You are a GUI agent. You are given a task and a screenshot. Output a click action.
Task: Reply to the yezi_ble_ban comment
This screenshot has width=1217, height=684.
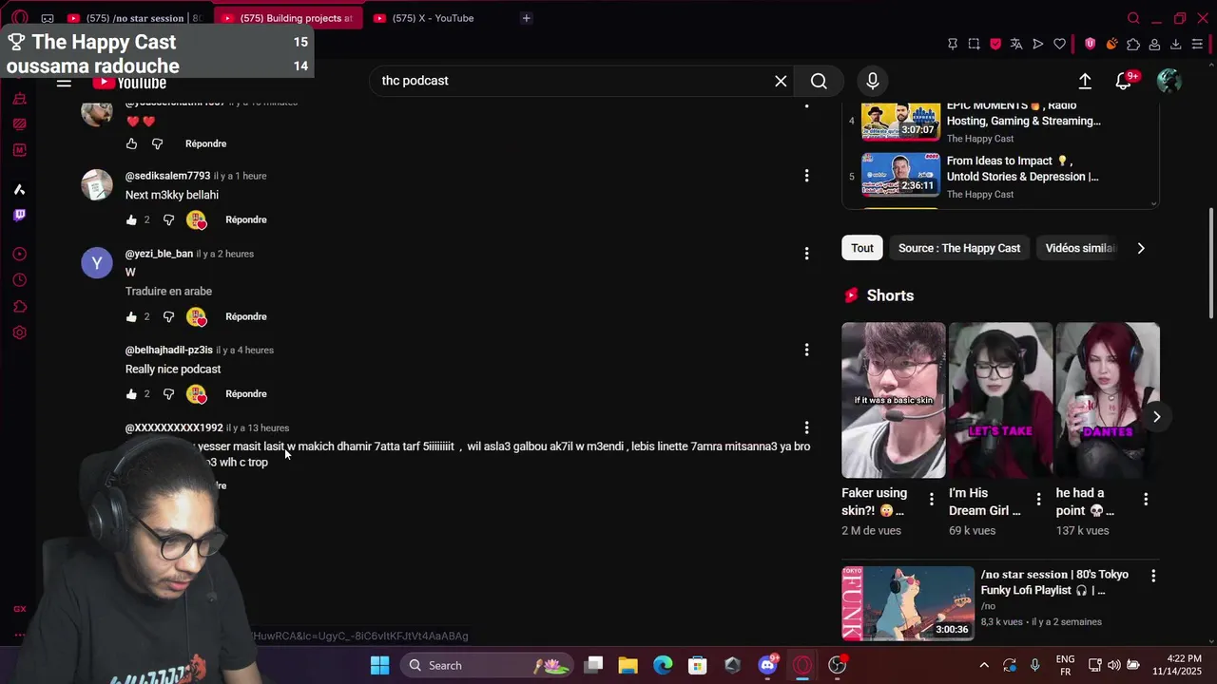pyautogui.click(x=245, y=316)
